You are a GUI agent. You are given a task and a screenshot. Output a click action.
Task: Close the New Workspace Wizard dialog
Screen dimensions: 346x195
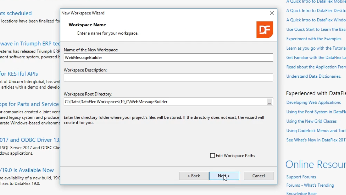[272, 13]
